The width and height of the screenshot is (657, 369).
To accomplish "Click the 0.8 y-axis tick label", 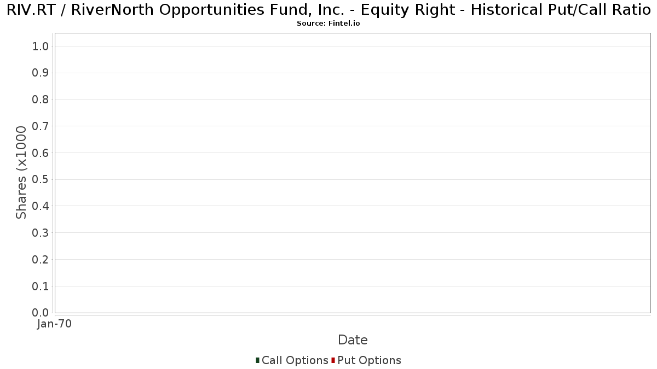I will click(41, 99).
